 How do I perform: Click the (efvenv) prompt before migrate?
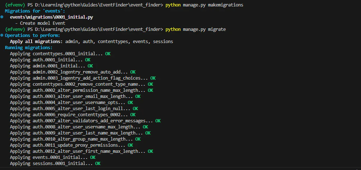point(15,29)
